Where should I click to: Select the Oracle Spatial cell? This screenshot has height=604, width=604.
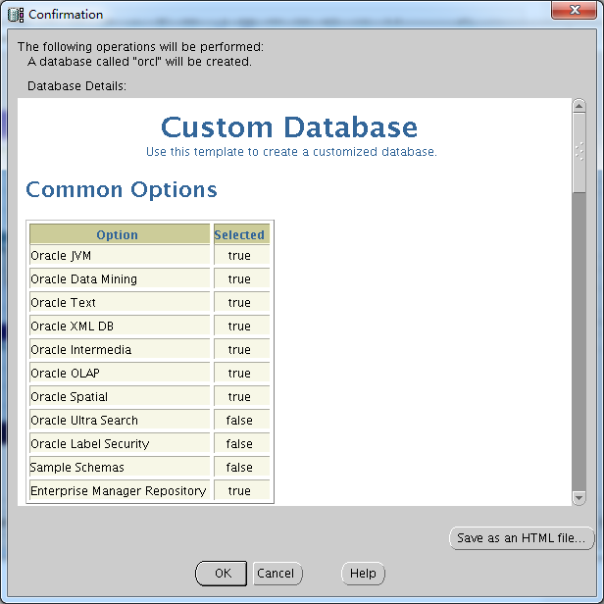[120, 397]
